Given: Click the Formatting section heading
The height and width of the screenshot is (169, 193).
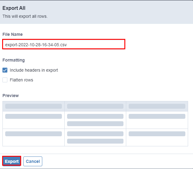Looking at the screenshot, I should coord(13,60).
